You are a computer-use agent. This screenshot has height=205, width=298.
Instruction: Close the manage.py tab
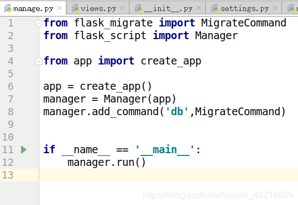click(x=60, y=8)
